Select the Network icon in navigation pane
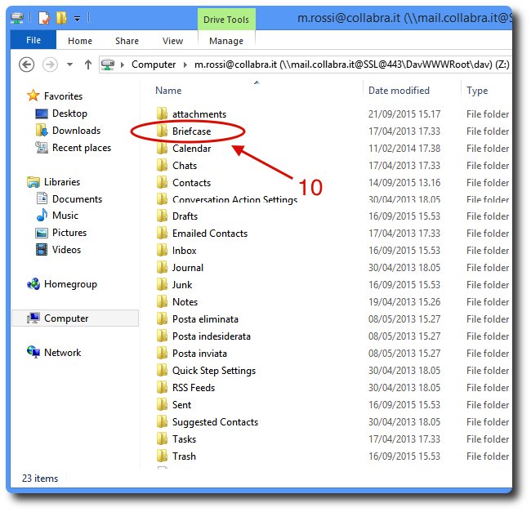This screenshot has width=531, height=512. pyautogui.click(x=33, y=353)
